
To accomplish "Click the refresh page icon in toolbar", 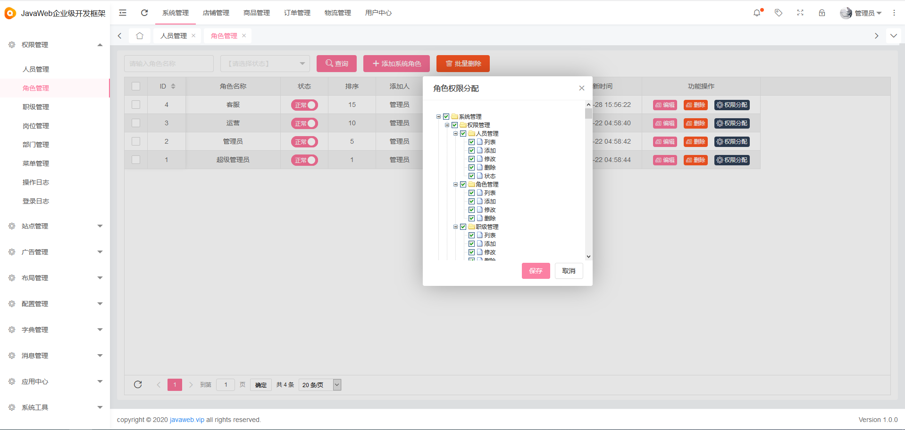I will (144, 13).
